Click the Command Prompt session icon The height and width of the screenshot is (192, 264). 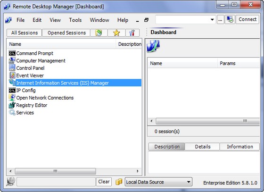coord(12,53)
